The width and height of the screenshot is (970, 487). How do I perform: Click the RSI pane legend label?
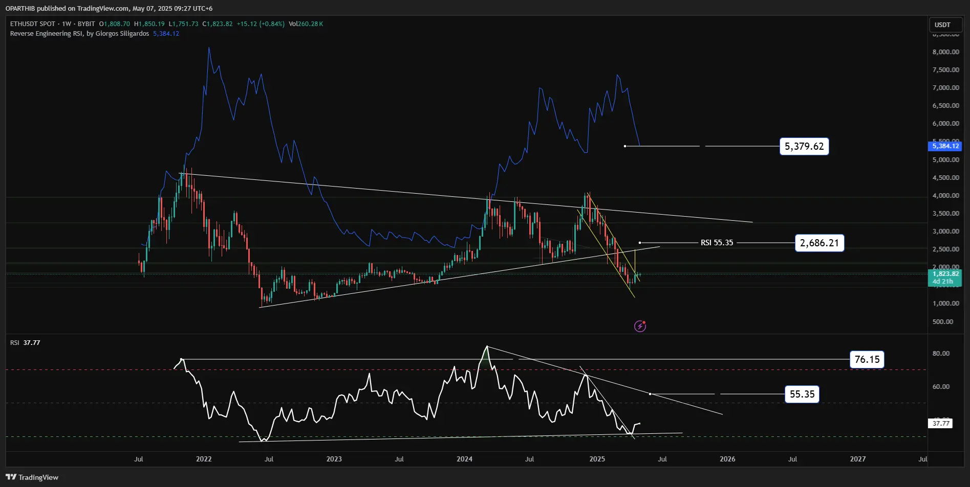(14, 343)
